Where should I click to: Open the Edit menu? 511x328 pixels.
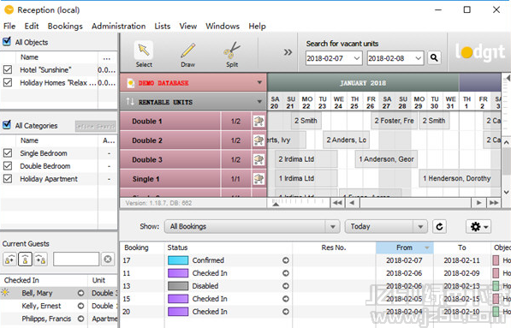tap(32, 26)
